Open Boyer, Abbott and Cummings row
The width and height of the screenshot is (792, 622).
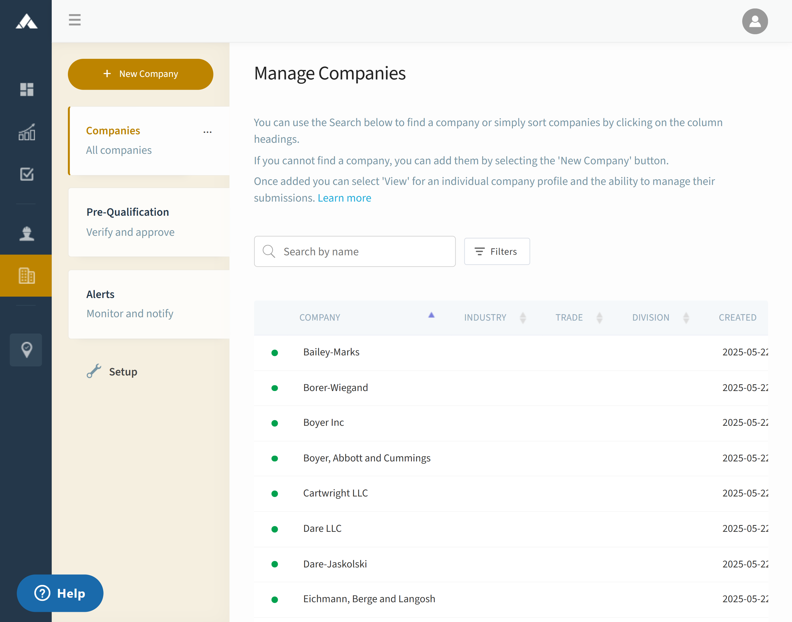pyautogui.click(x=511, y=459)
